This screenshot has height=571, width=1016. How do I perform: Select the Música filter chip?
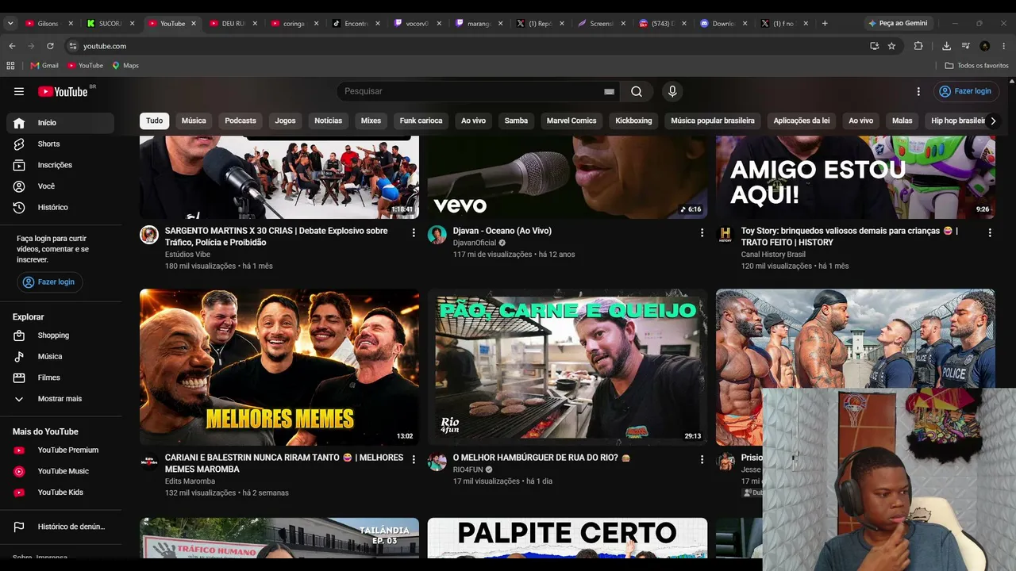(x=194, y=121)
